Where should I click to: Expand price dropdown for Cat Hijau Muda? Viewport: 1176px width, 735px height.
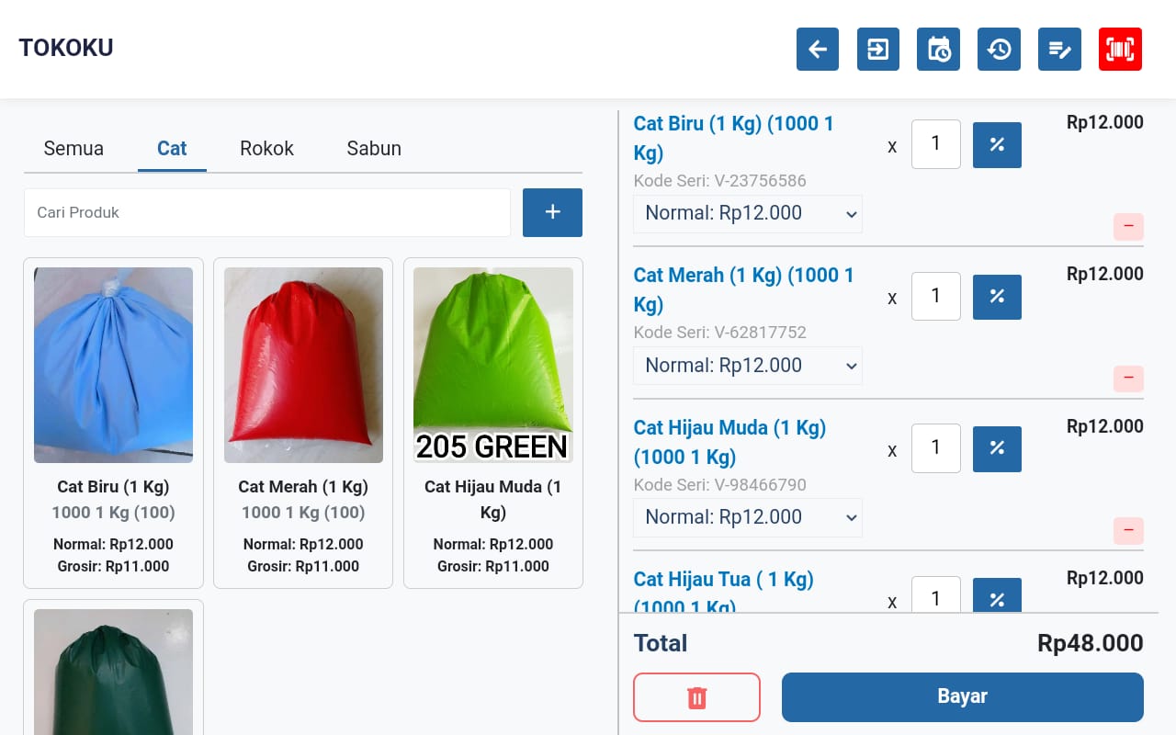pyautogui.click(x=748, y=517)
